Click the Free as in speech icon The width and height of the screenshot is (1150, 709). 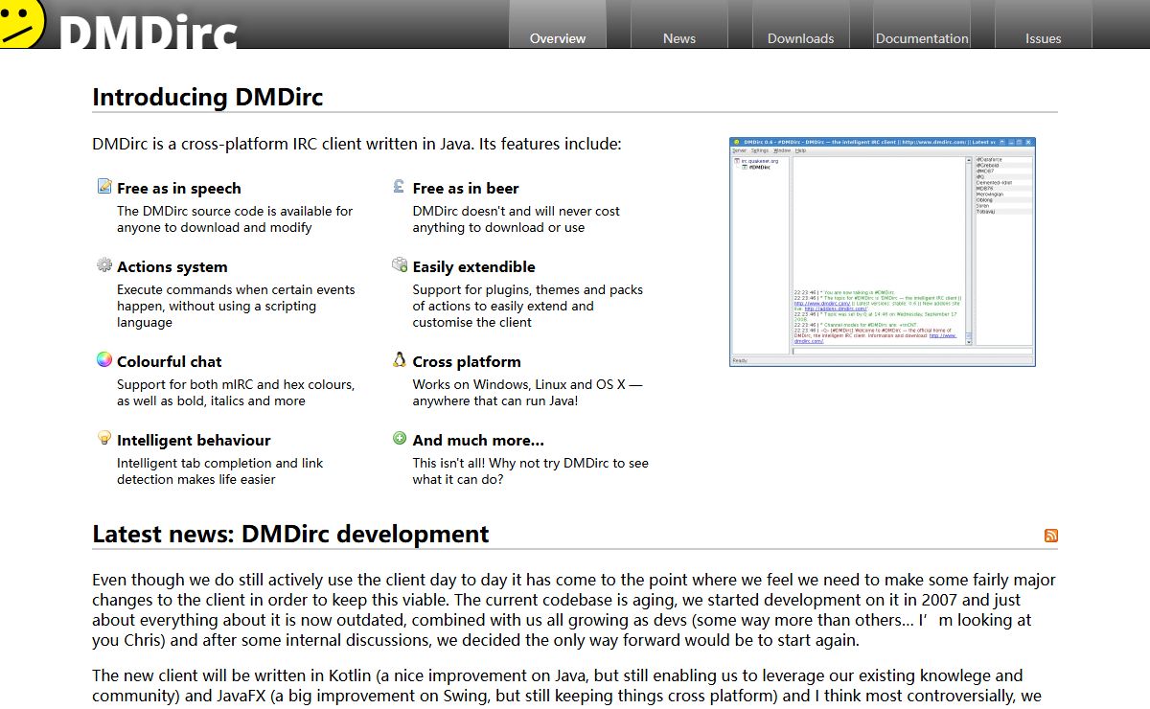tap(104, 187)
